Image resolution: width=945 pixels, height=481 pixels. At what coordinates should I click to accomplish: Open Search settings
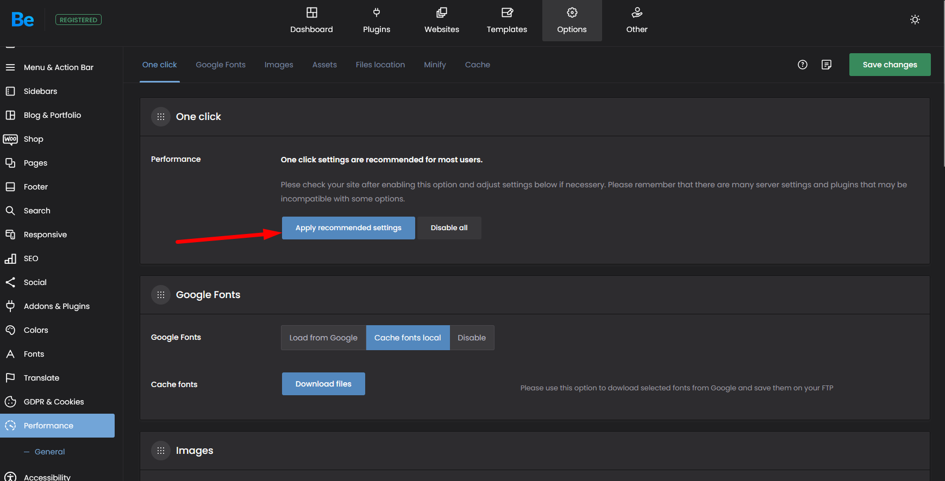58,211
